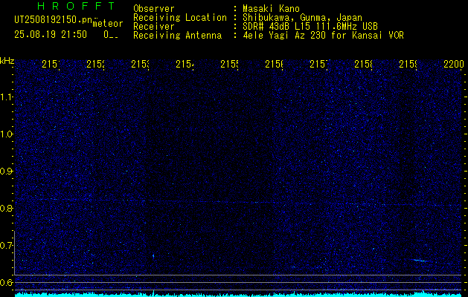Click the 2155 time axis label
Image resolution: width=468 pixels, height=297 pixels.
pos(229,64)
